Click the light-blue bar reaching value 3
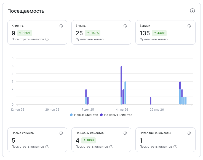203x160 pixels. point(125,93)
